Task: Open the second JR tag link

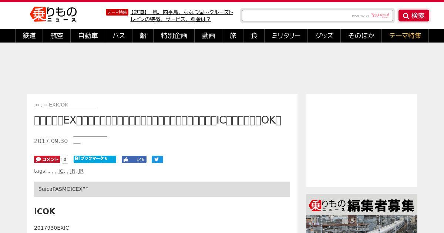Action: point(81,171)
